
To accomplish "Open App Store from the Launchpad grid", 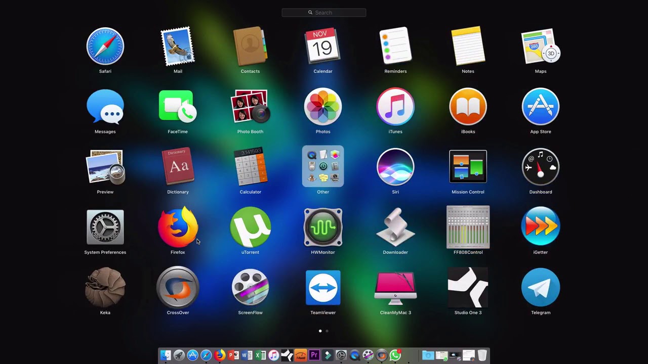I will tap(541, 107).
